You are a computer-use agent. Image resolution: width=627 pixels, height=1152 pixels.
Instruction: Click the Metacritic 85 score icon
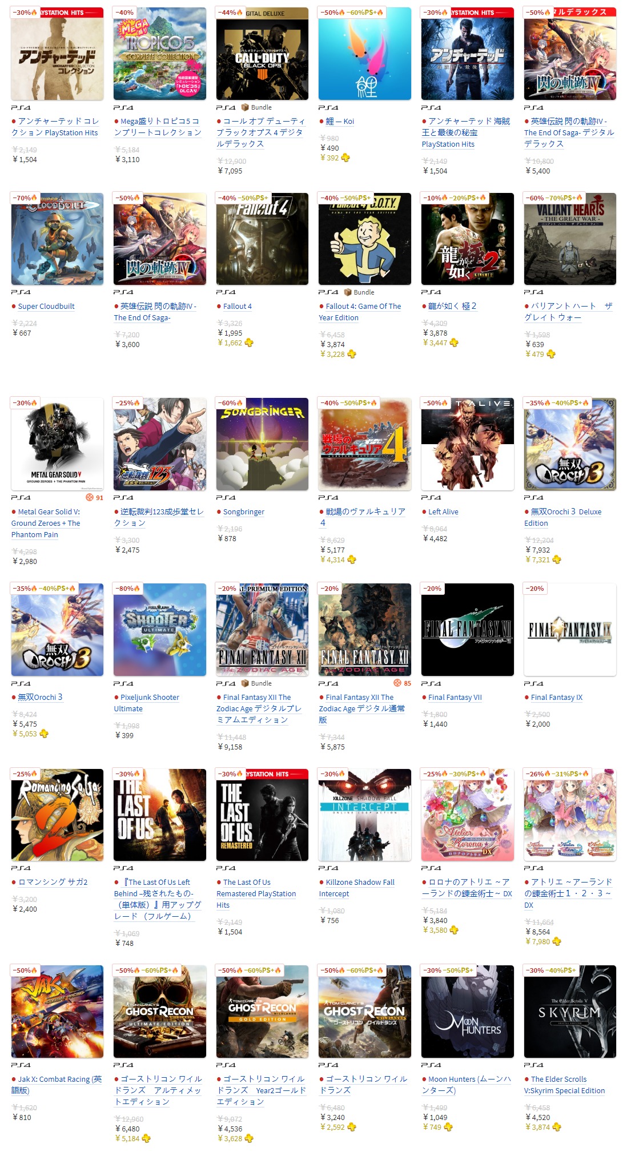[397, 683]
